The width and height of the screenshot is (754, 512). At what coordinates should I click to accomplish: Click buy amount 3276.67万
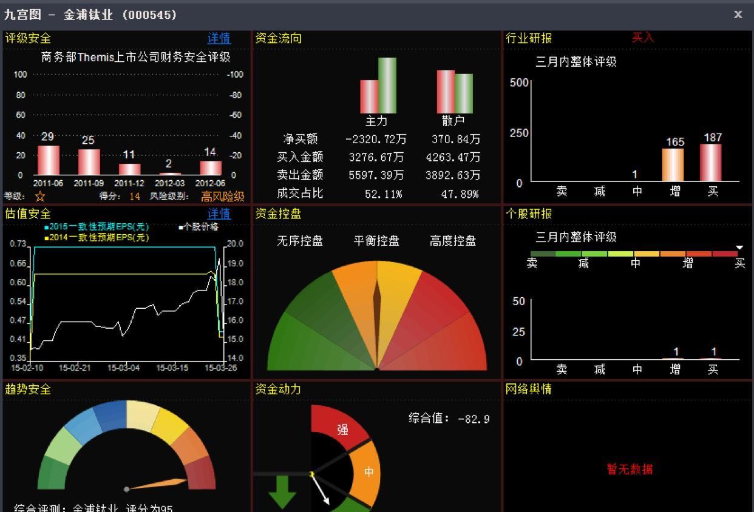(x=376, y=157)
